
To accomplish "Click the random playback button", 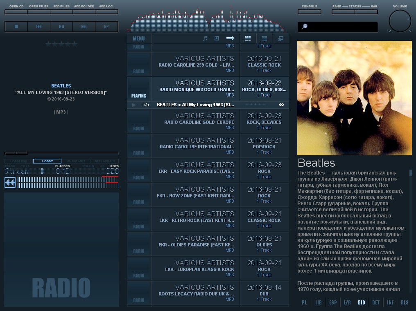I will (x=106, y=27).
